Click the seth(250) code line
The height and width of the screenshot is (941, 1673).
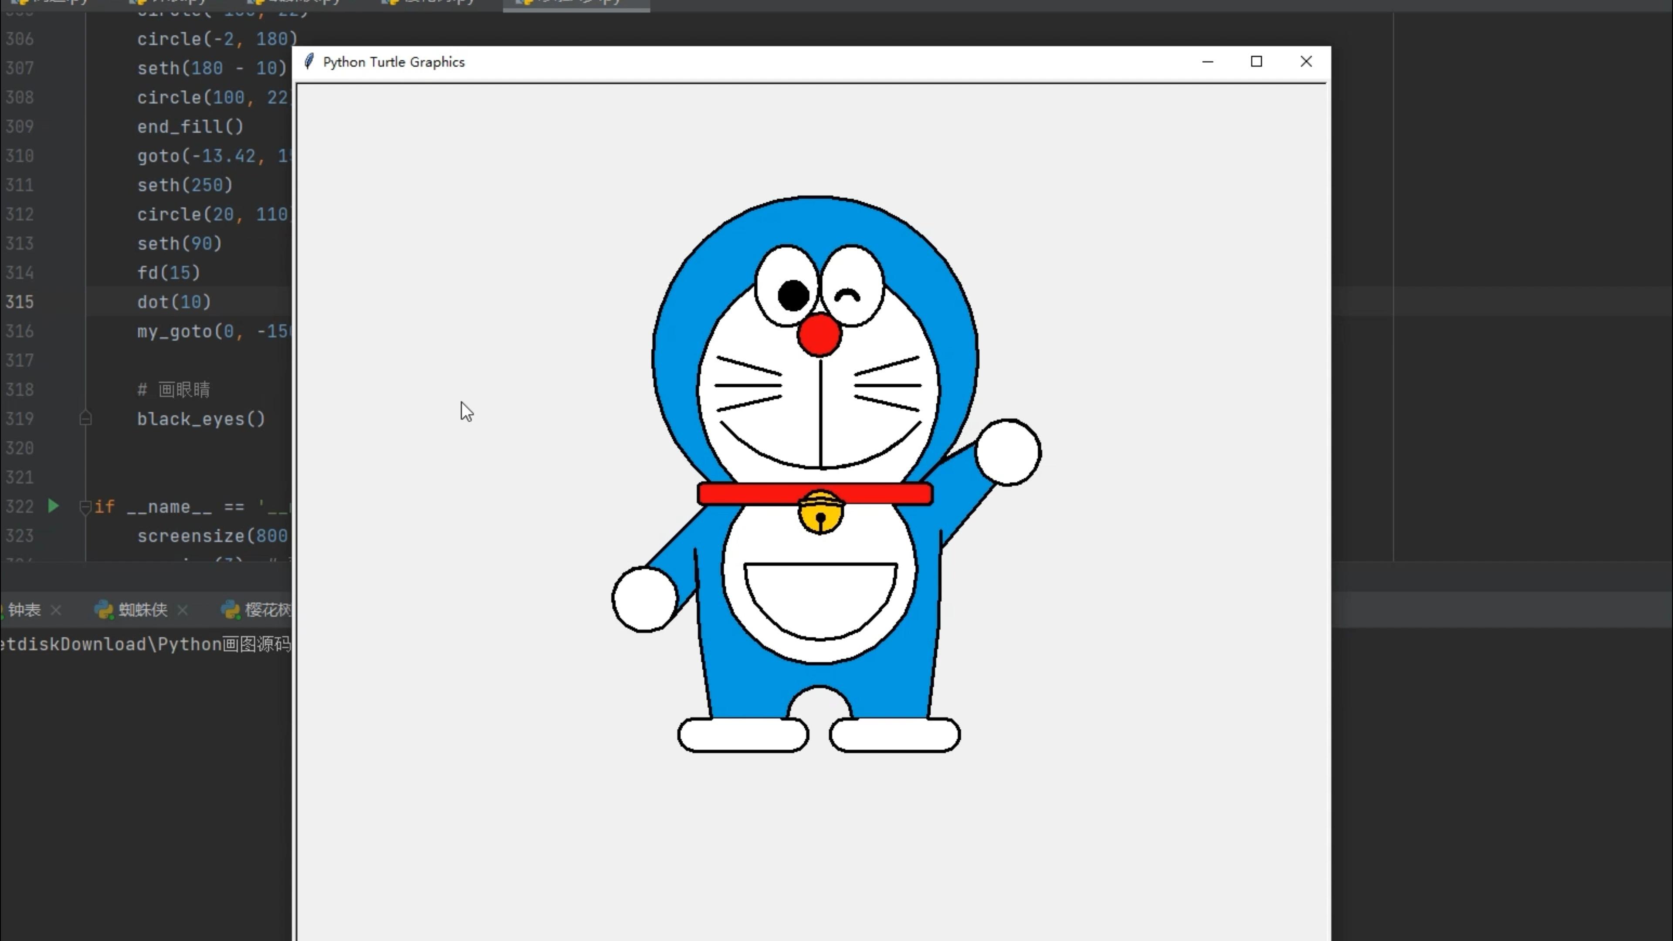click(184, 185)
